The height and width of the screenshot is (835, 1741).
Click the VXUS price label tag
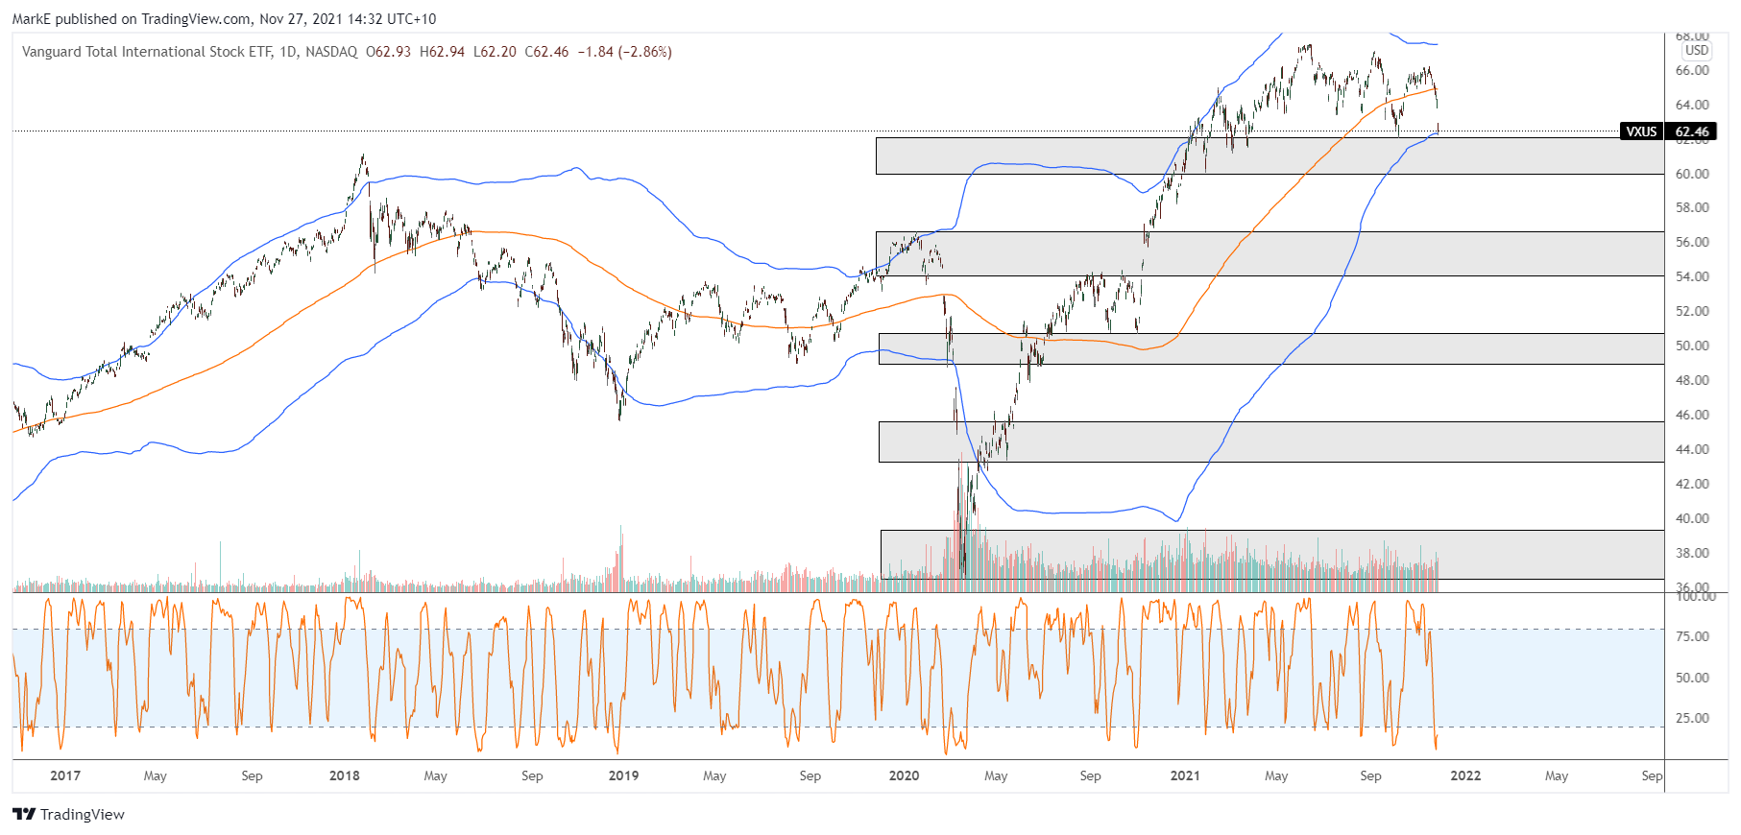click(1641, 131)
